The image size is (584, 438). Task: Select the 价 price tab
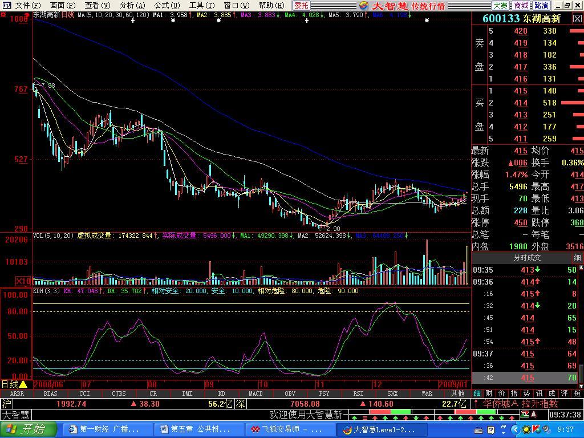[502, 394]
